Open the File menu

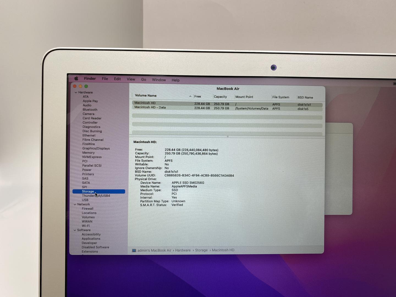pyautogui.click(x=105, y=79)
